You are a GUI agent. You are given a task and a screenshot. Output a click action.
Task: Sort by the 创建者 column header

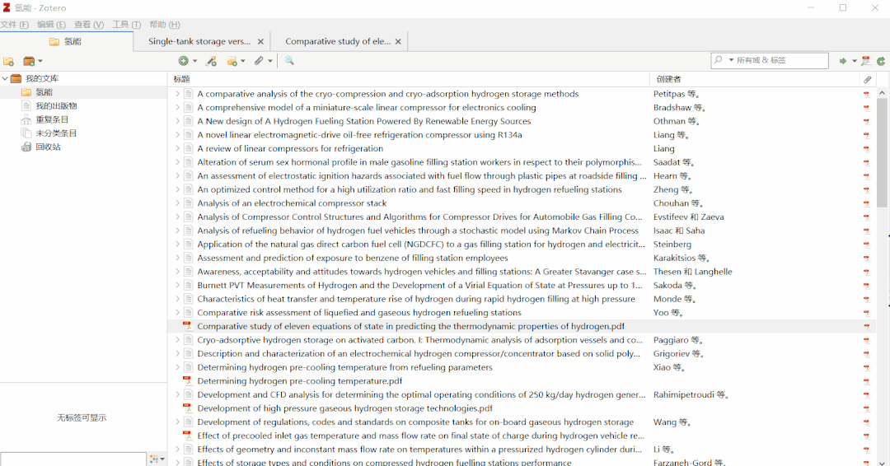(669, 79)
